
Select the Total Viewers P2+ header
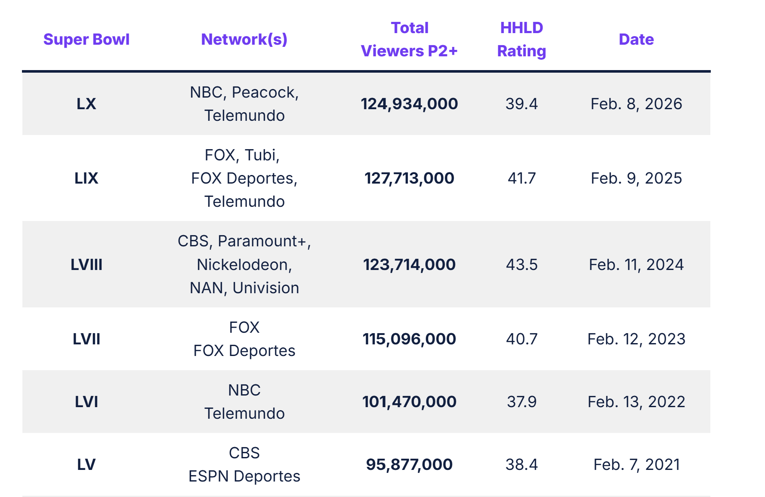409,40
